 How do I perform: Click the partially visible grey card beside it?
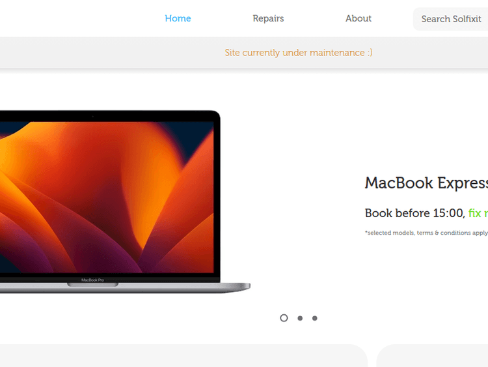pos(432,355)
